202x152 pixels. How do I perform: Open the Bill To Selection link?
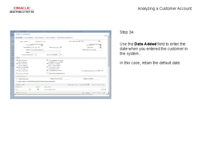coord(22,62)
